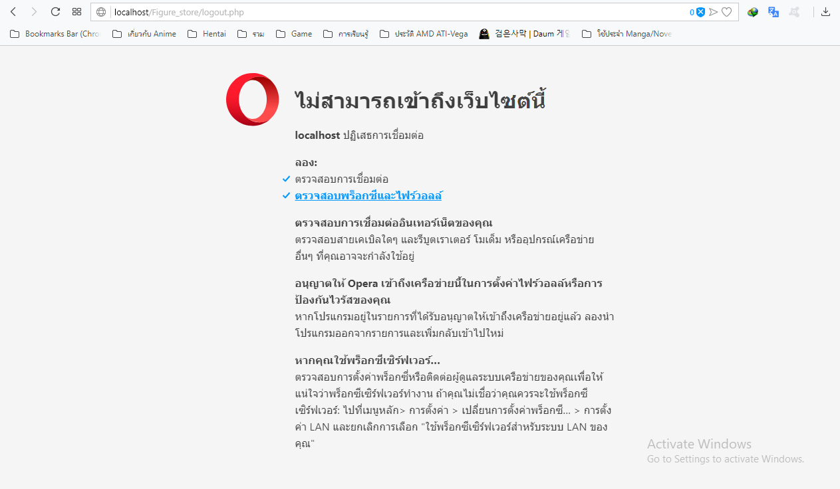This screenshot has height=489, width=840.
Task: Go back to the previous page
Action: [13, 12]
